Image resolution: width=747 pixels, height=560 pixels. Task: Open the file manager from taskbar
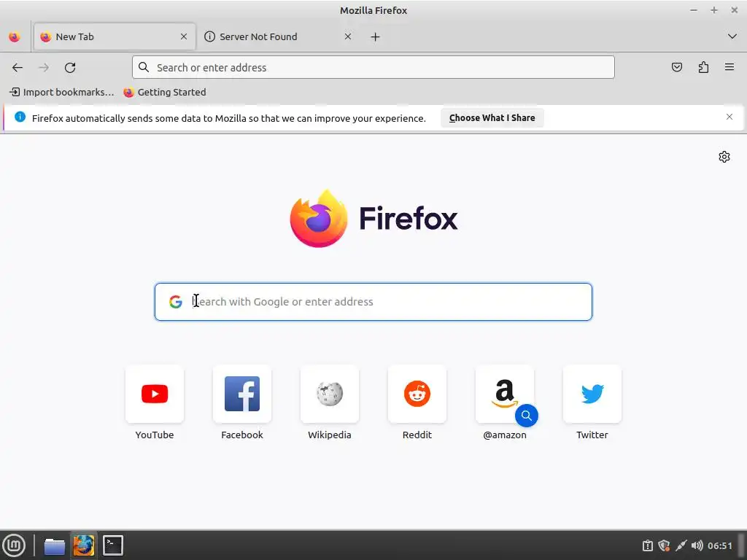pos(54,545)
